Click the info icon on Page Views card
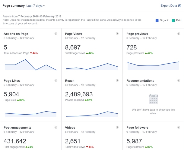 pos(117,34)
